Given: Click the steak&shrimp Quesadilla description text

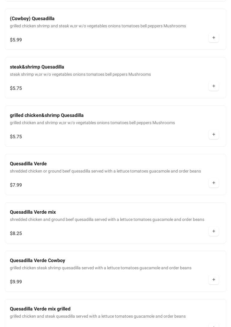Looking at the screenshot, I should click(x=80, y=75).
